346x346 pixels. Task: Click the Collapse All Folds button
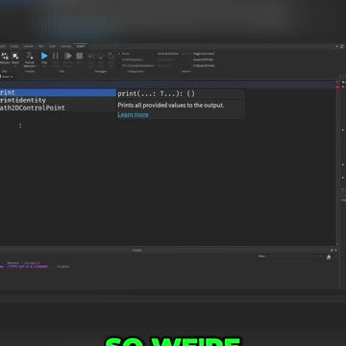tap(204, 65)
